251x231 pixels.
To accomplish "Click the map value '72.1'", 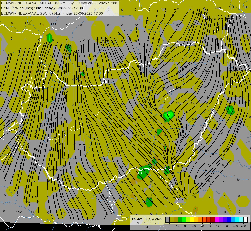I will (206, 87).
